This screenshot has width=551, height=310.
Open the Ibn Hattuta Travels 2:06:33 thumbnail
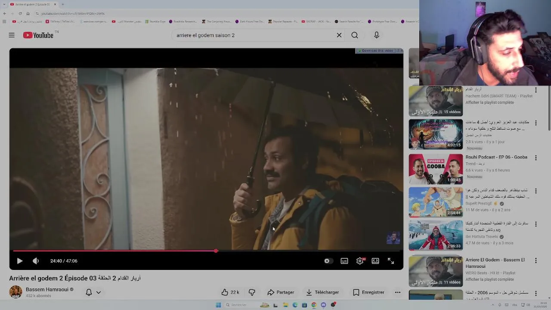point(436,235)
